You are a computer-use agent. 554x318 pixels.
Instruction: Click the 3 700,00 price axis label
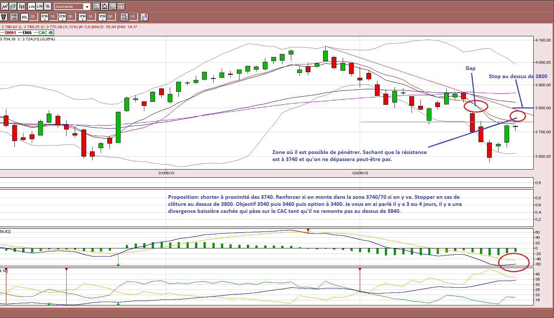[x=543, y=132]
